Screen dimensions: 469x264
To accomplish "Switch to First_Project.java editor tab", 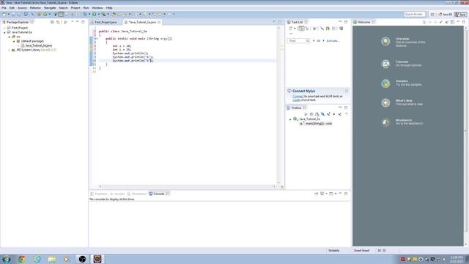I will pyautogui.click(x=106, y=22).
